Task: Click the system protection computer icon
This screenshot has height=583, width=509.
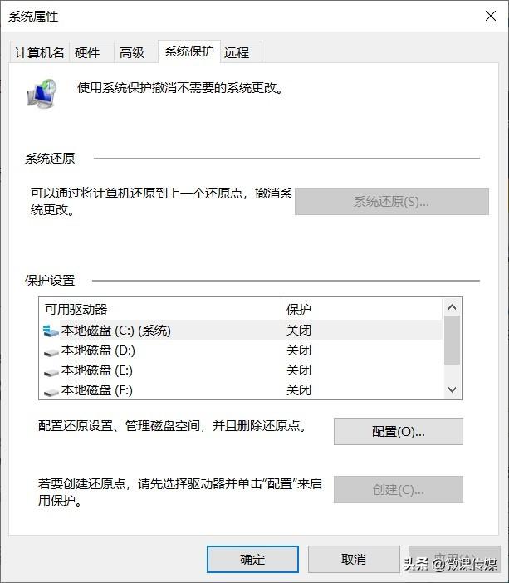Action: click(x=42, y=94)
